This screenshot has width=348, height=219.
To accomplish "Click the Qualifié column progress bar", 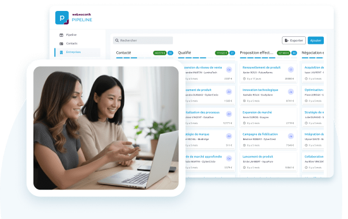I will 206,58.
